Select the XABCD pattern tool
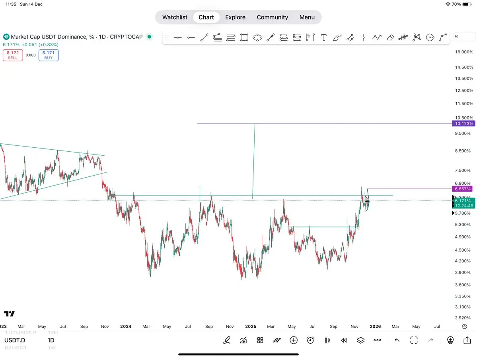Viewport: 477px width, 358px height. 417,37
